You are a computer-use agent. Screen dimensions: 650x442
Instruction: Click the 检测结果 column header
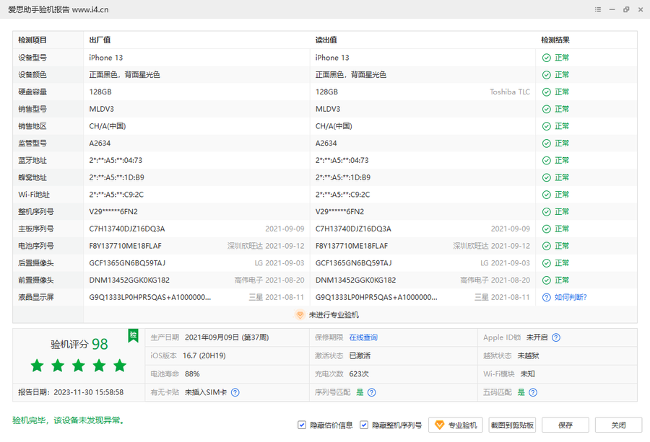pyautogui.click(x=555, y=40)
